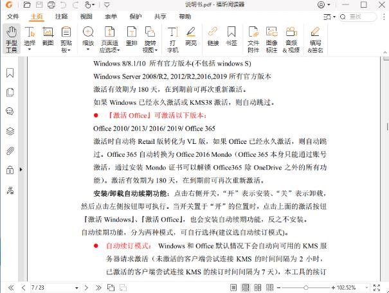Select the Highlight (高亮) tool
389x293 pixels.
point(191,36)
